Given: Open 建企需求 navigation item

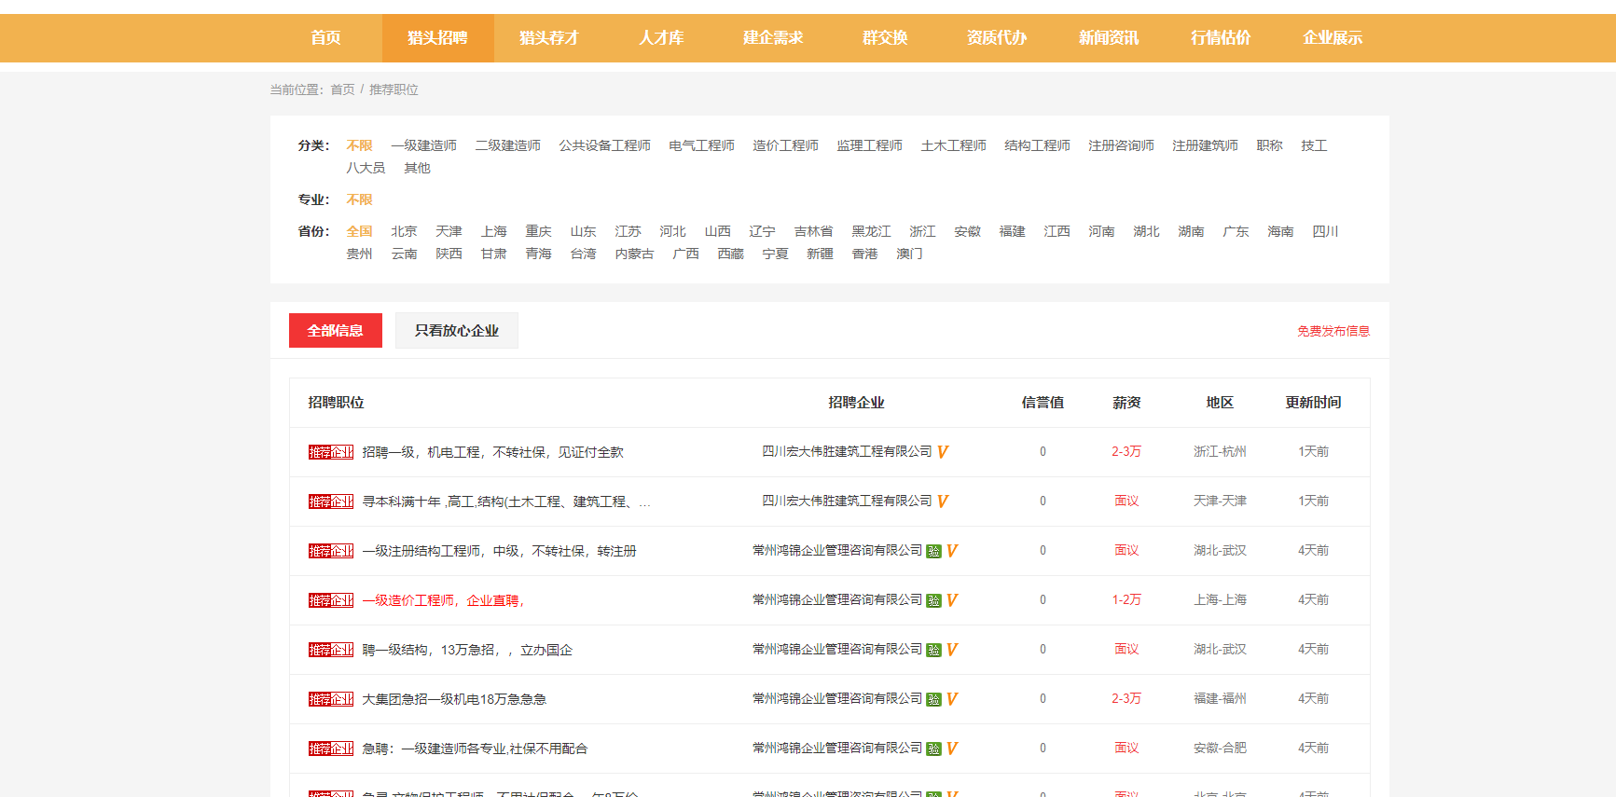Looking at the screenshot, I should [773, 38].
